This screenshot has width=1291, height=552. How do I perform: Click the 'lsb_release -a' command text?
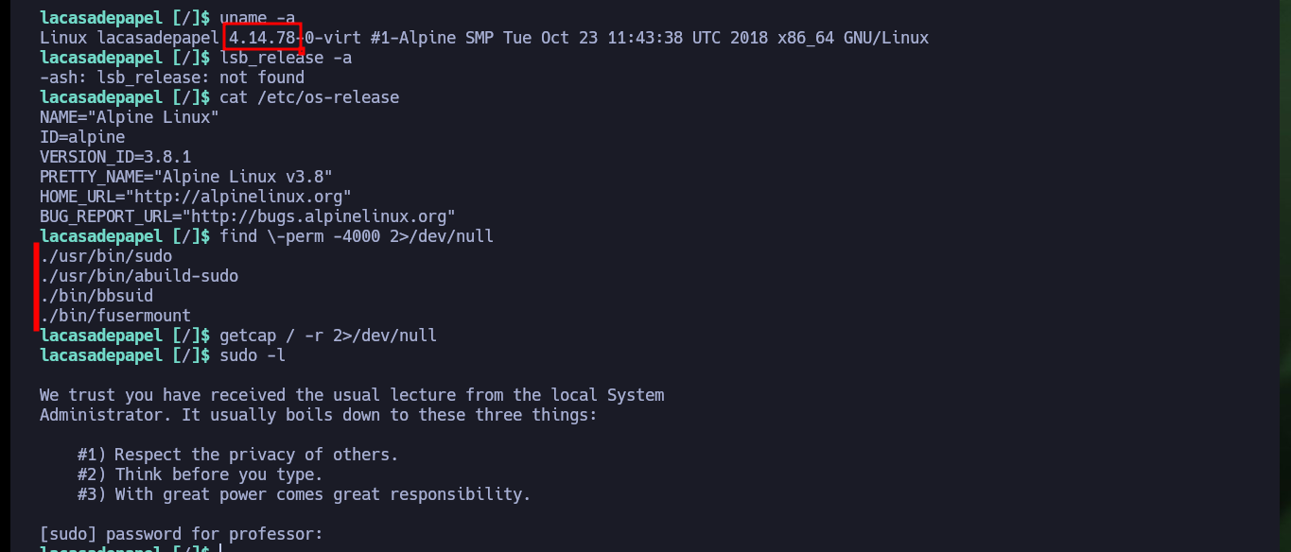point(286,58)
